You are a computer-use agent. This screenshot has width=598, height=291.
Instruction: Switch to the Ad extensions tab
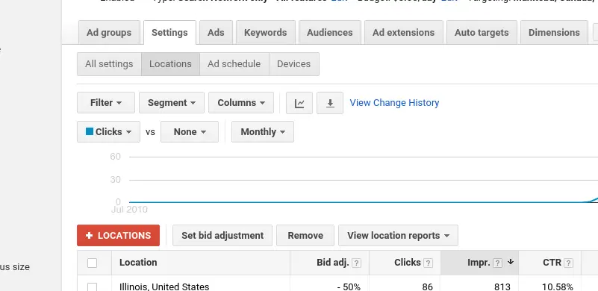click(403, 33)
